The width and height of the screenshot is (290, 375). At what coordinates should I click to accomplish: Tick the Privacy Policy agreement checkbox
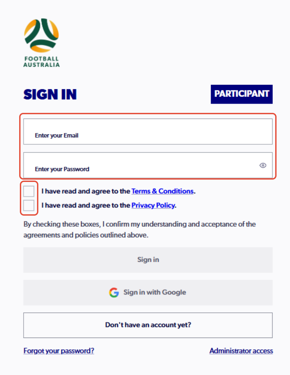click(29, 206)
